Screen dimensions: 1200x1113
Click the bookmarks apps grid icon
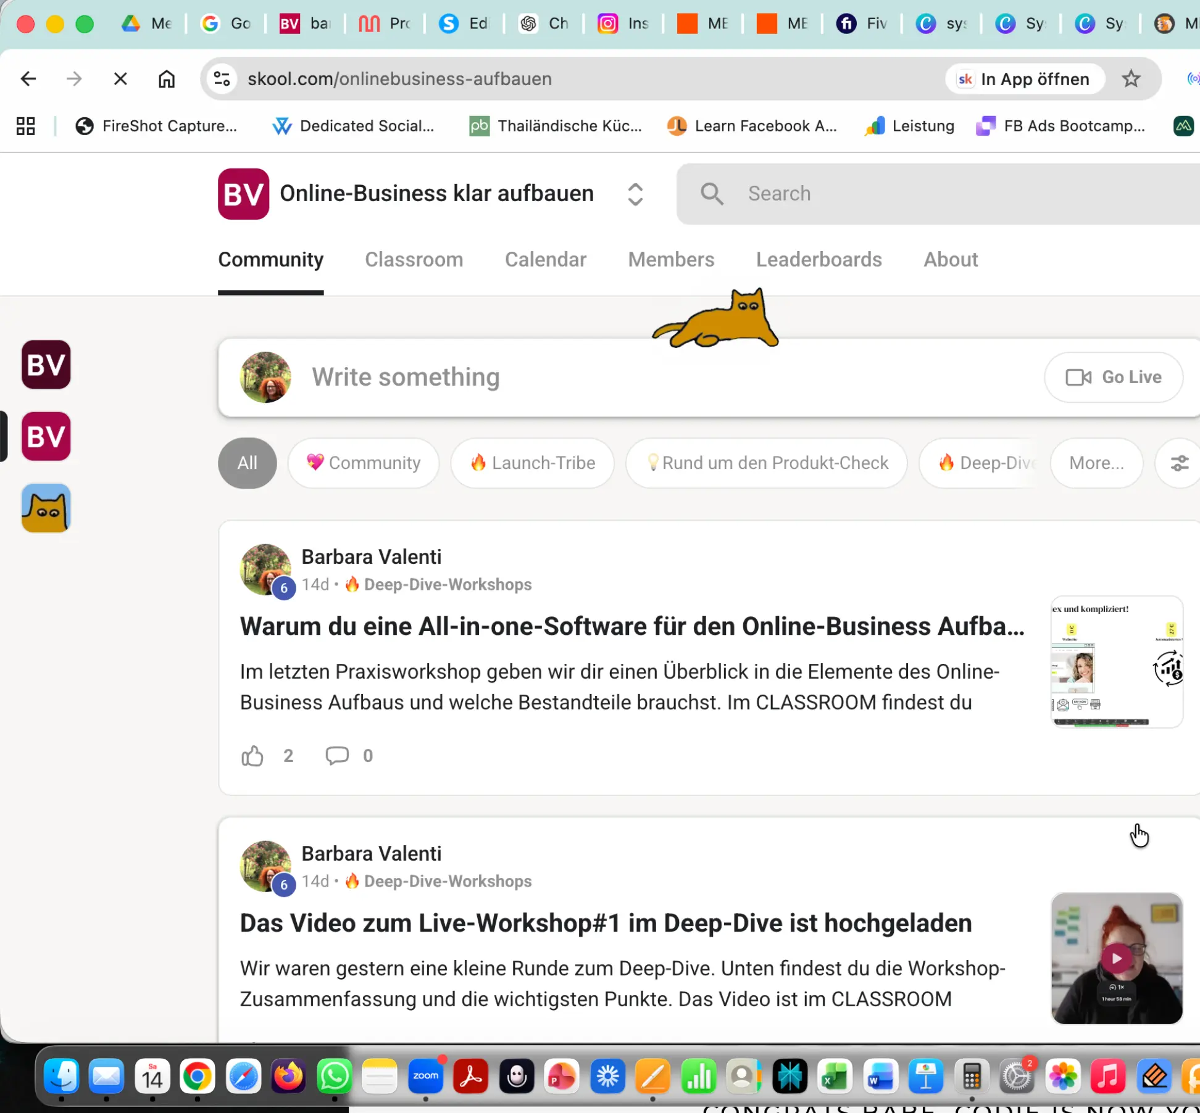point(25,126)
